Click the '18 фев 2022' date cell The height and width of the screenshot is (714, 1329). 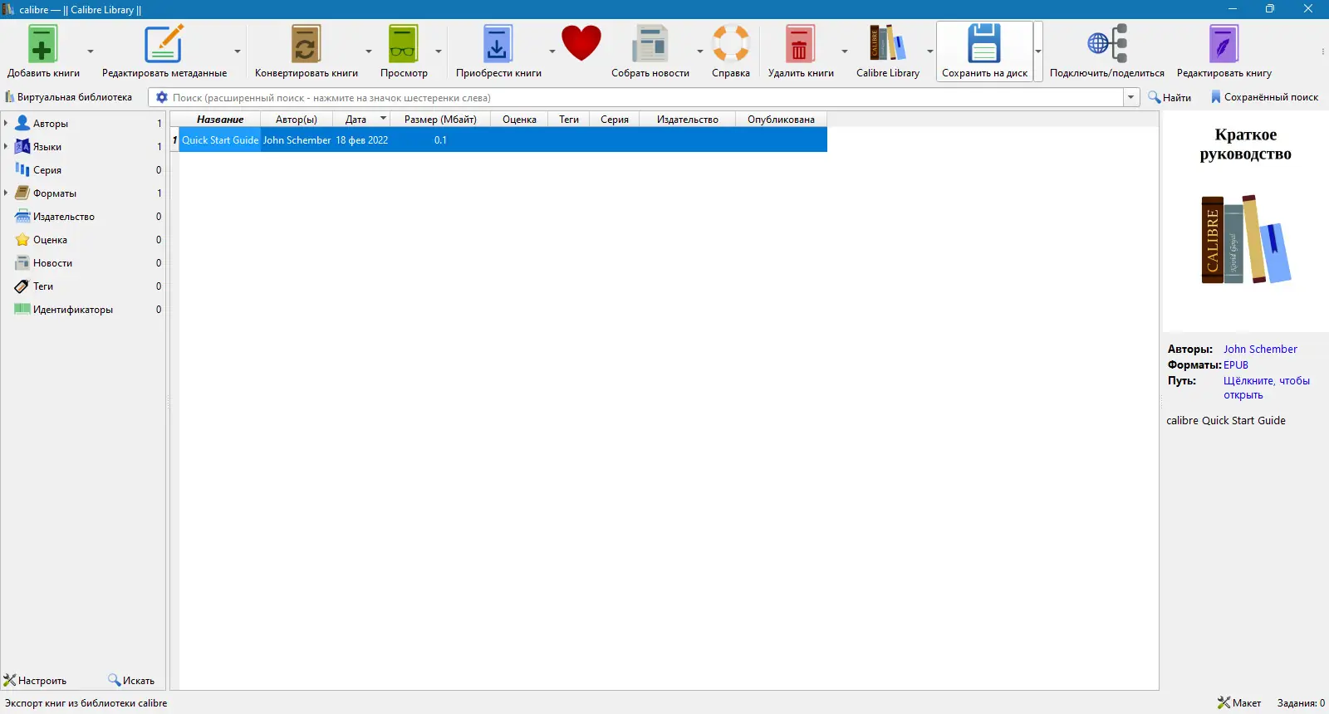pyautogui.click(x=361, y=140)
